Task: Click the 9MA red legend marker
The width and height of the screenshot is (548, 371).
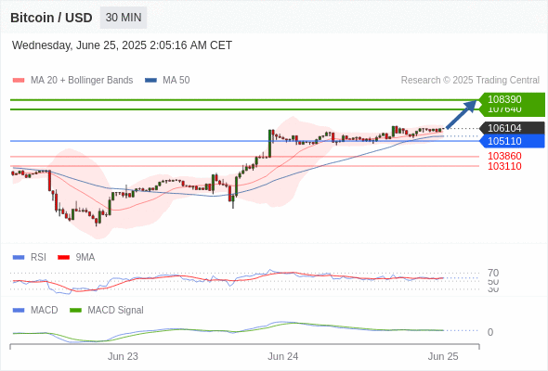Action: point(63,258)
